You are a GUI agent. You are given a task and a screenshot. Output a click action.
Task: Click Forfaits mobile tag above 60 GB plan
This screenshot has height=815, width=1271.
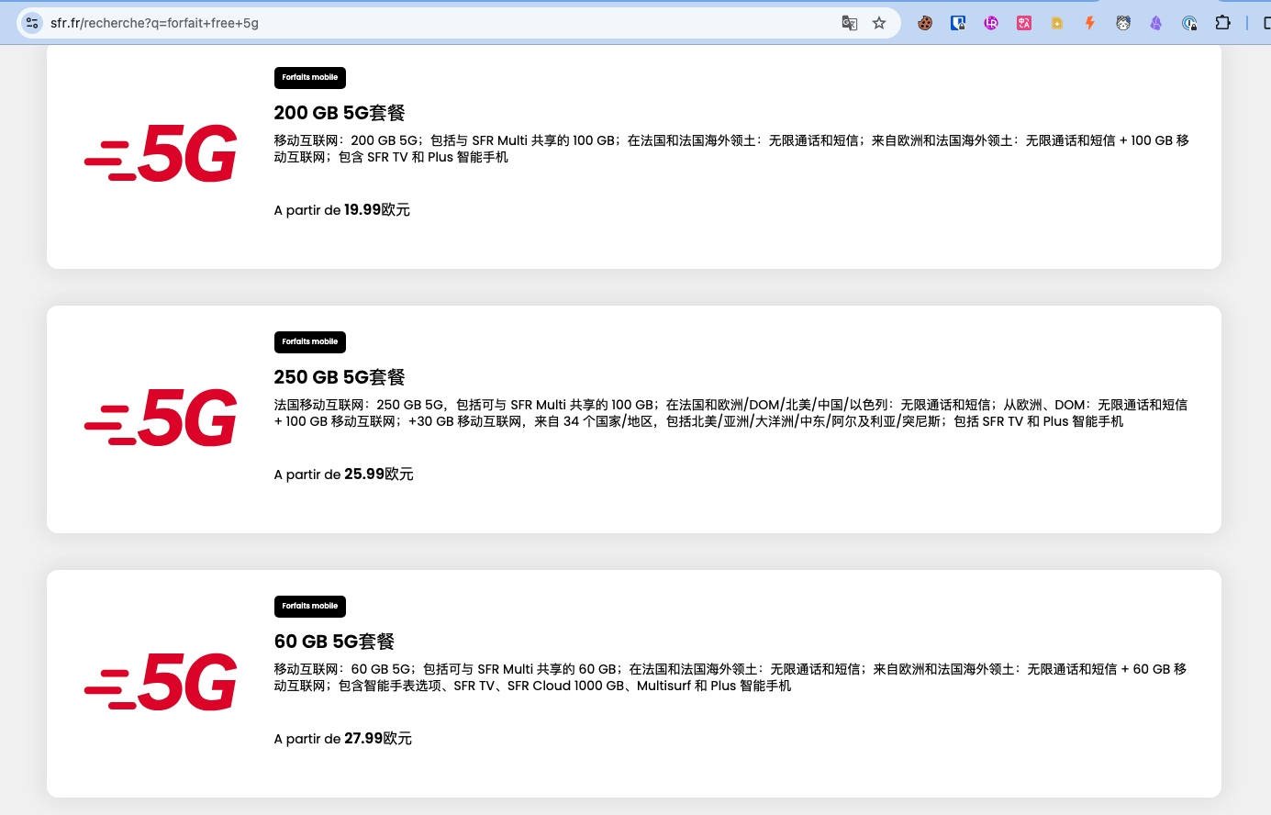pos(310,607)
